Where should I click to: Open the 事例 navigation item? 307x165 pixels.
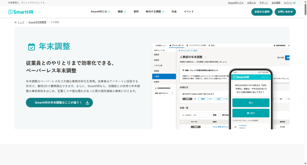click(136, 12)
